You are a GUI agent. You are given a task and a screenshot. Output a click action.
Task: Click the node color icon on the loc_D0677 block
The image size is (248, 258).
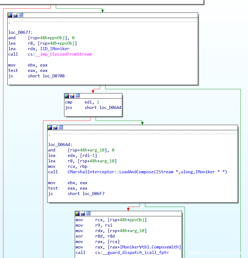pyautogui.click(x=10, y=15)
